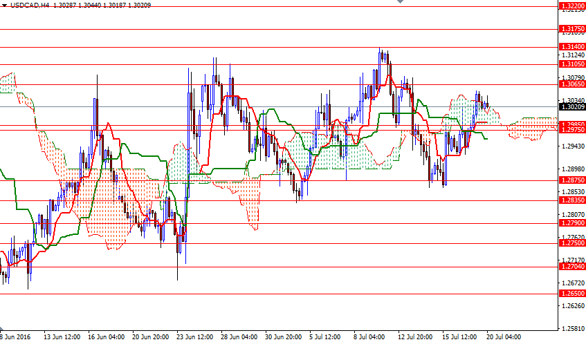Viewport: 586px width, 342px height.
Task: Click the 1.26260 price scale value
Action: [573, 306]
